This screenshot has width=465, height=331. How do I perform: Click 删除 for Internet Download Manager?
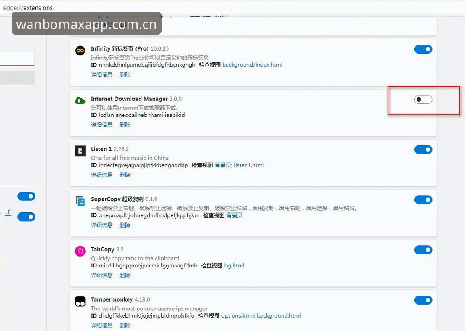(125, 125)
